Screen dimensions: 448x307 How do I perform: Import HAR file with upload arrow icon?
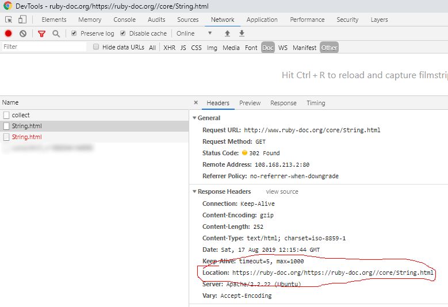pos(227,33)
